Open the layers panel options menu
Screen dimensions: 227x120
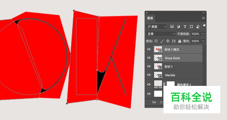click(203, 18)
